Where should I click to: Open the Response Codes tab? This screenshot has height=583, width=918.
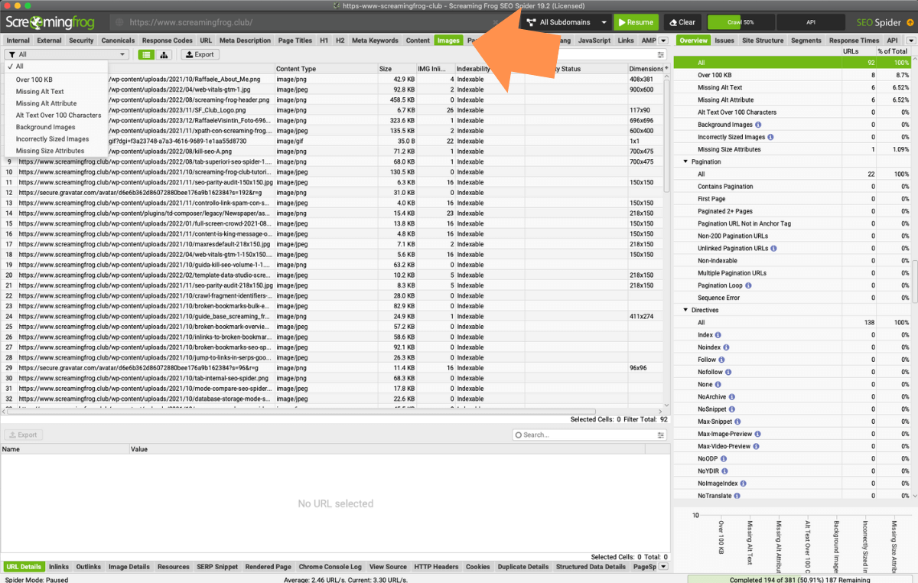168,41
